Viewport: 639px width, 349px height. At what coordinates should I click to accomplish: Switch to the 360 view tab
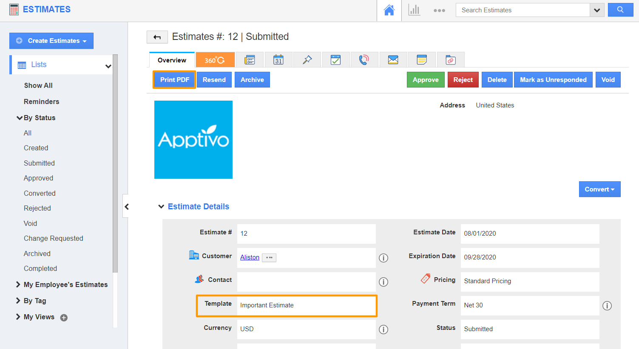[215, 59]
